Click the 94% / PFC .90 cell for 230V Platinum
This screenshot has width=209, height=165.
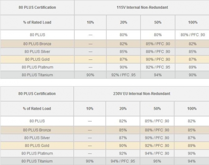click(157, 153)
